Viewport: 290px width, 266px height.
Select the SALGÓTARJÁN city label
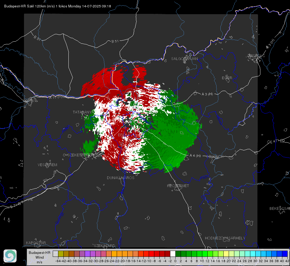coord(184,59)
